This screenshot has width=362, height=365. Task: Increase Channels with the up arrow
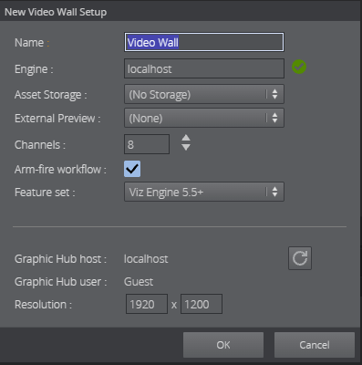click(186, 139)
